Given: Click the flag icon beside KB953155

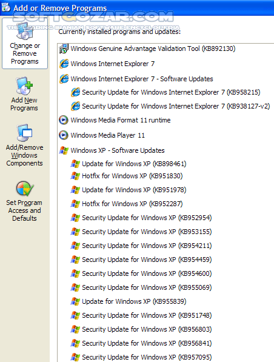Looking at the screenshot, I should coord(75,232).
